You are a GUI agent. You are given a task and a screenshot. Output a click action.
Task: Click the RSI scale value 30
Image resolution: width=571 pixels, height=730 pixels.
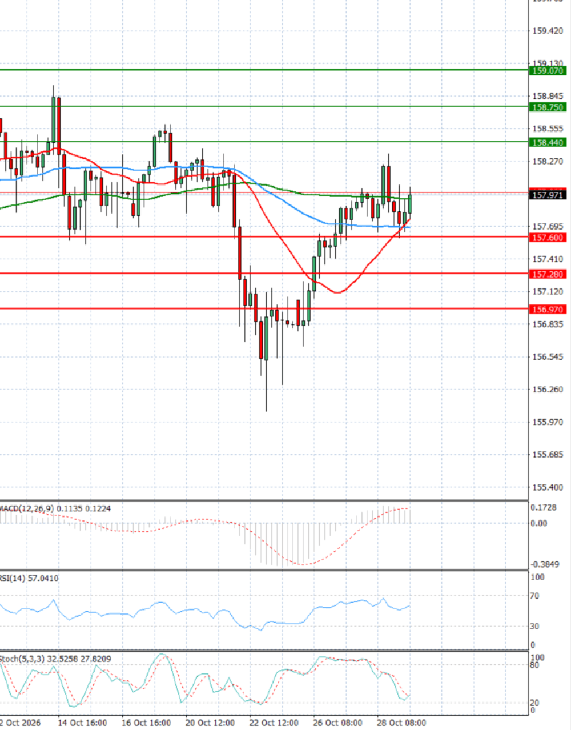[535, 627]
